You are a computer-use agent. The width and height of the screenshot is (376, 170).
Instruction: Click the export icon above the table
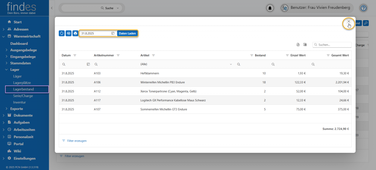pyautogui.click(x=298, y=45)
